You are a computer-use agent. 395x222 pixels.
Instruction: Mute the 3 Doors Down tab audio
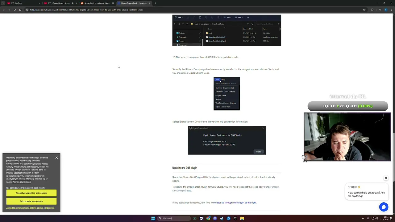click(73, 3)
